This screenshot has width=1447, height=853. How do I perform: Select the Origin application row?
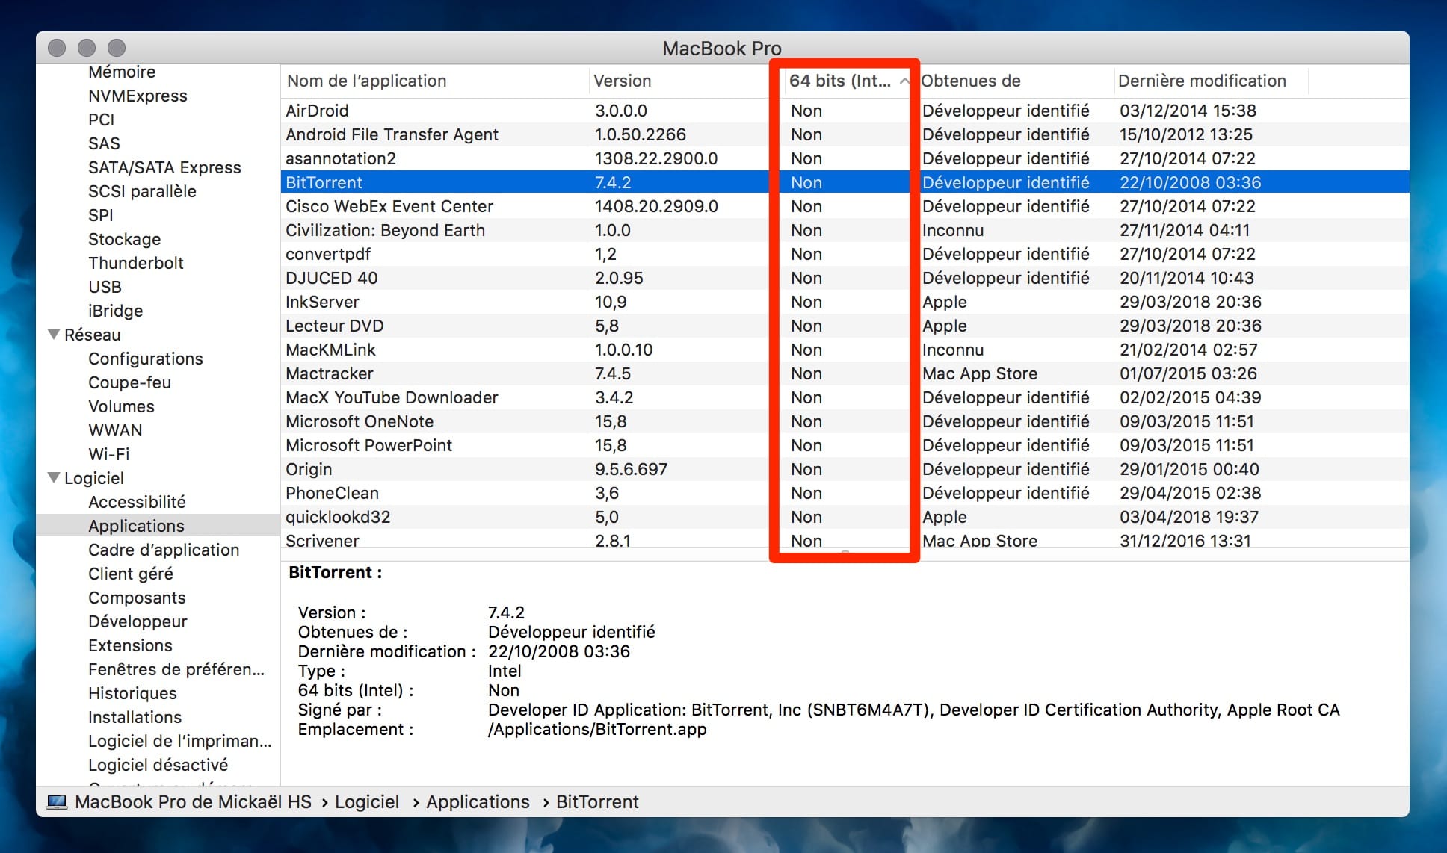click(x=845, y=469)
